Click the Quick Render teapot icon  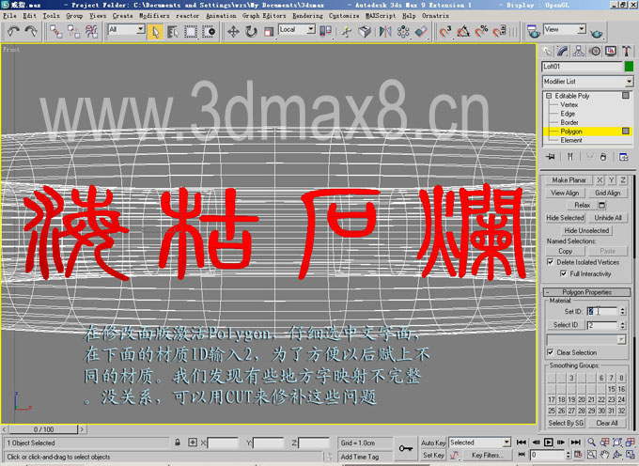pyautogui.click(x=596, y=32)
